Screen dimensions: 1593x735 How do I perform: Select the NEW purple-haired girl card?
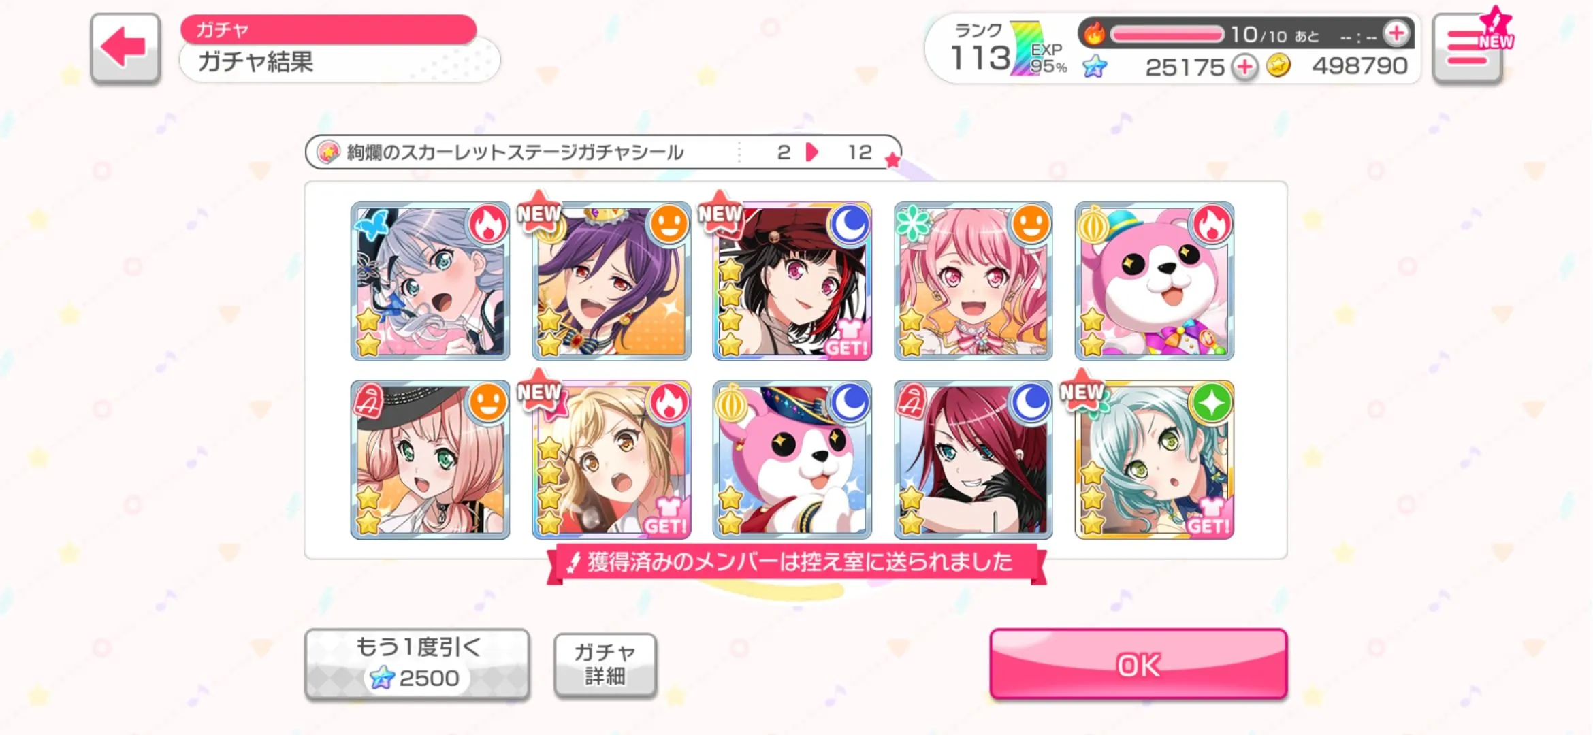click(611, 281)
